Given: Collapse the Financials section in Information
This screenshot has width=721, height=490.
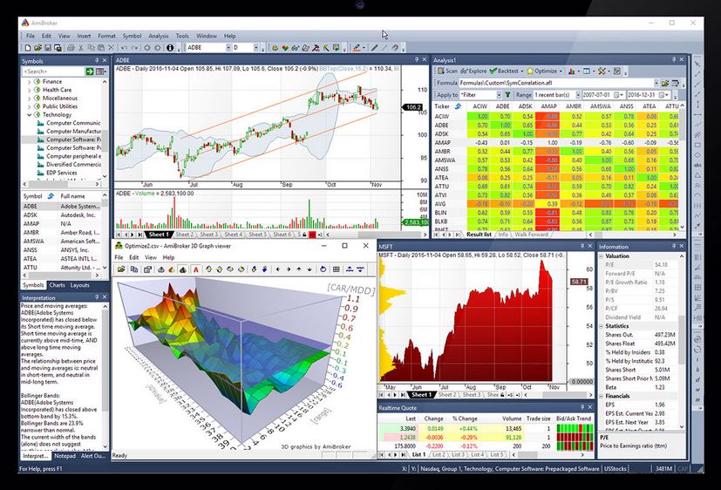Looking at the screenshot, I should click(x=602, y=396).
